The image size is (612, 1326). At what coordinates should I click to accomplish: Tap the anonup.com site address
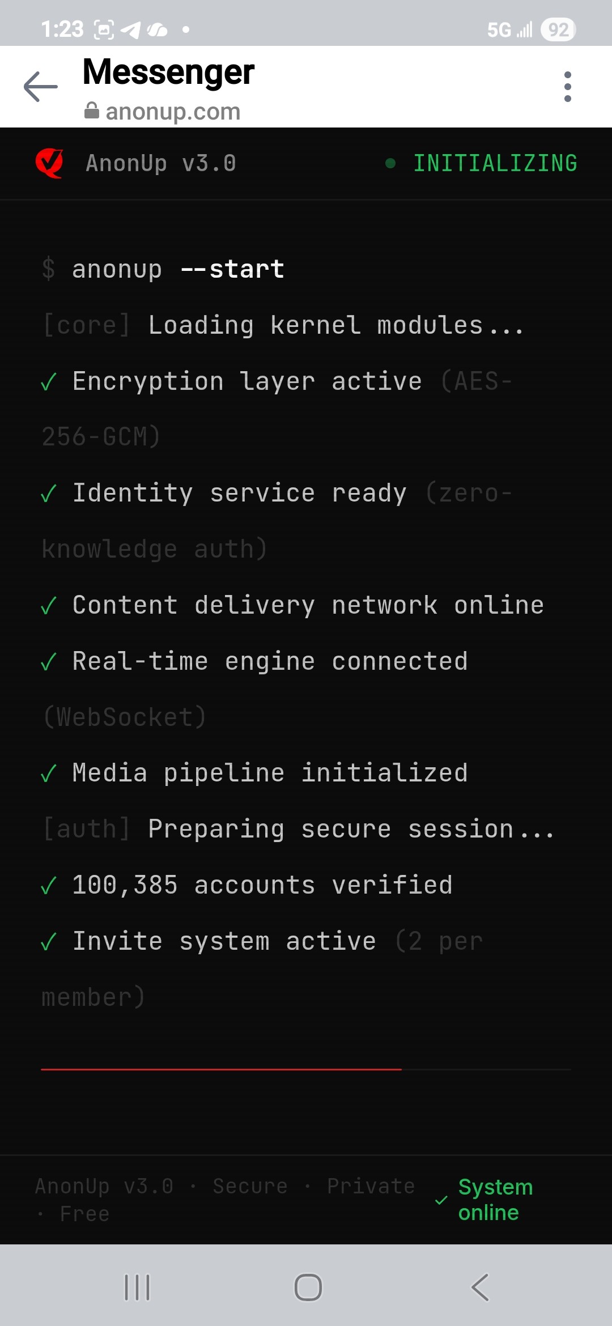pos(173,112)
